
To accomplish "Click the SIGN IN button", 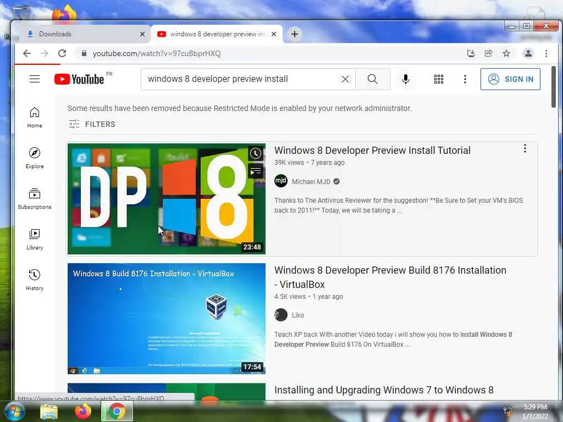I will (510, 79).
